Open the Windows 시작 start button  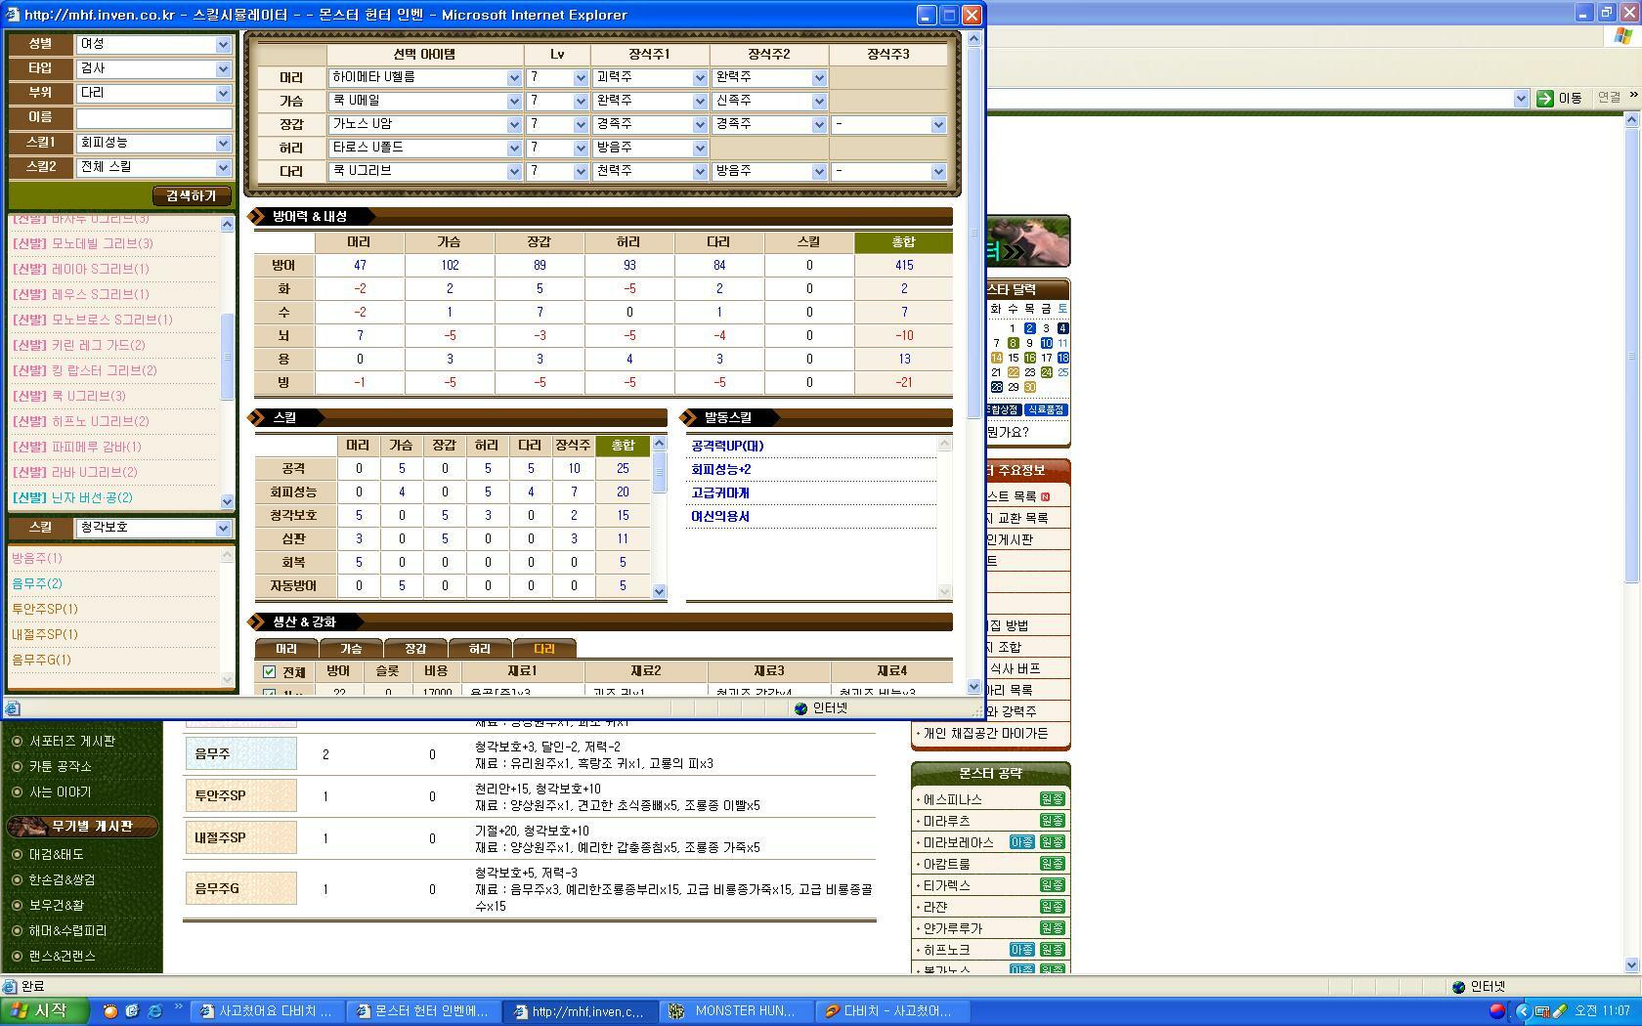click(x=42, y=1010)
